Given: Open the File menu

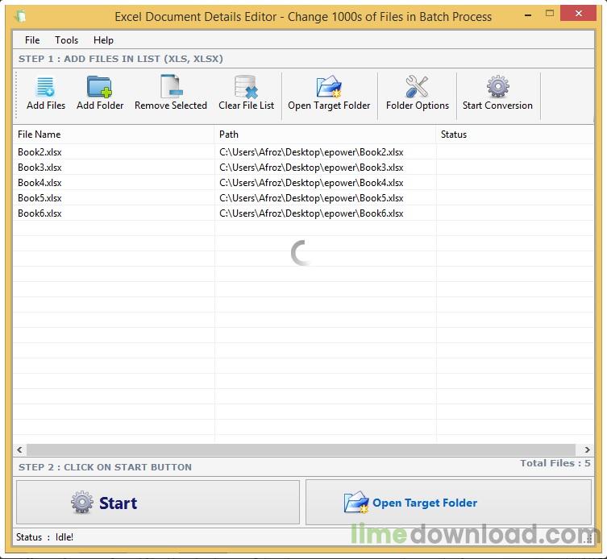Looking at the screenshot, I should pos(32,39).
